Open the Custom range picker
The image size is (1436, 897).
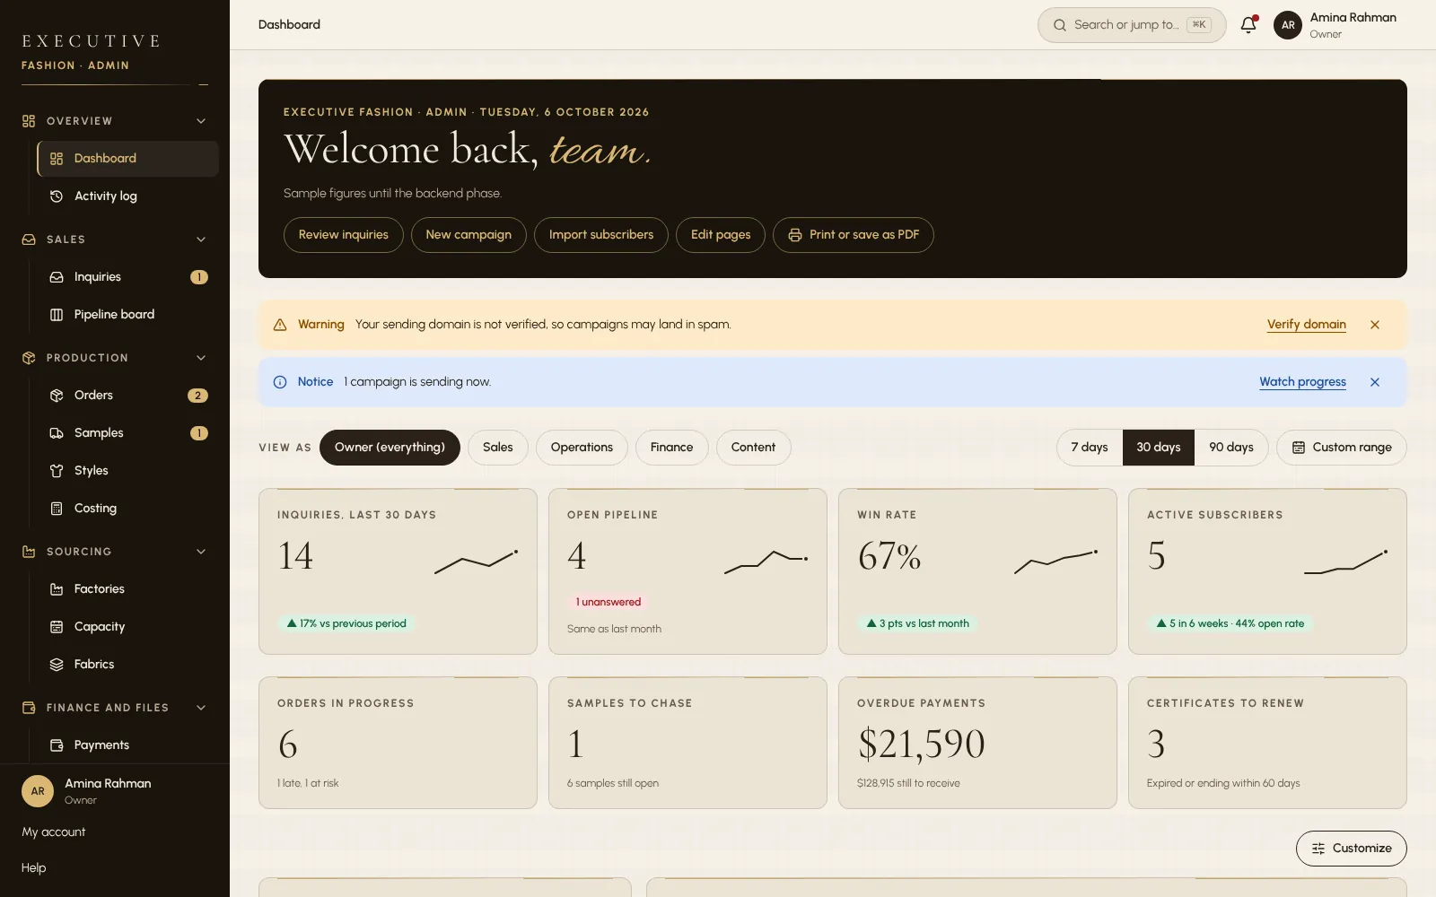(x=1341, y=448)
